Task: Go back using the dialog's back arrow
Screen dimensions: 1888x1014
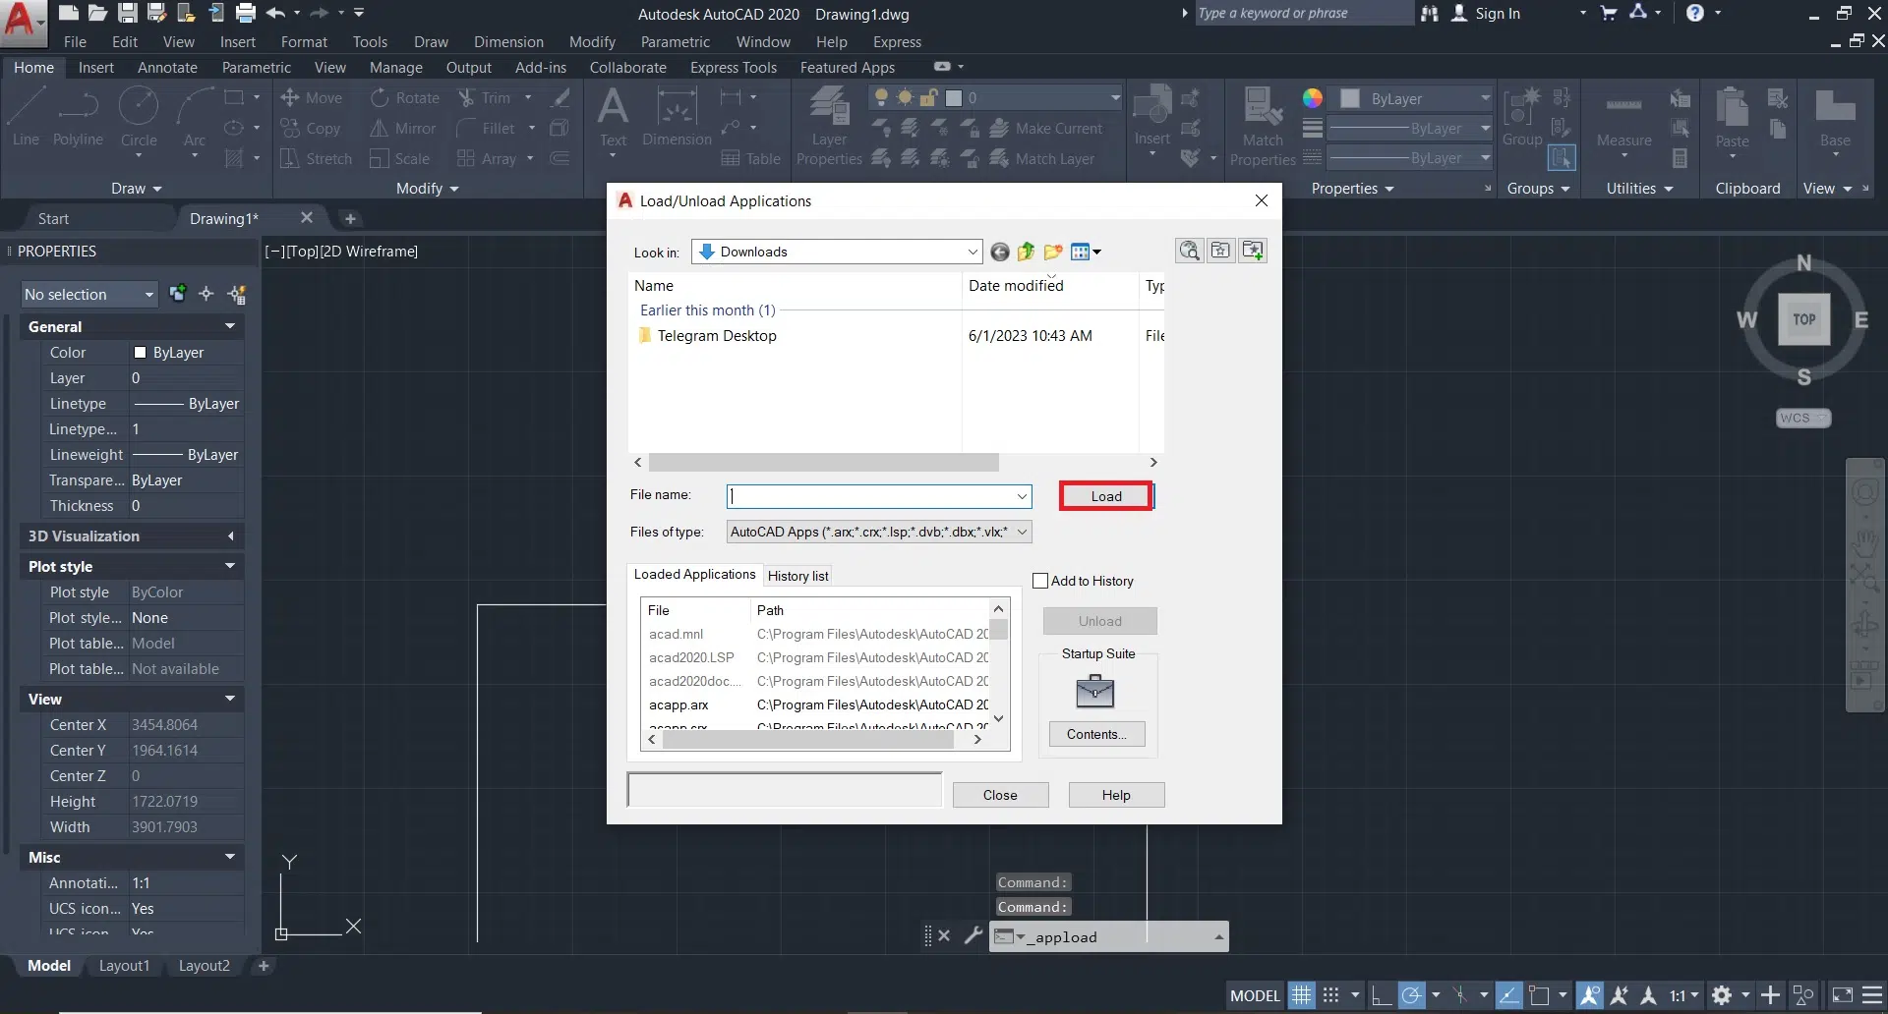Action: [1000, 253]
